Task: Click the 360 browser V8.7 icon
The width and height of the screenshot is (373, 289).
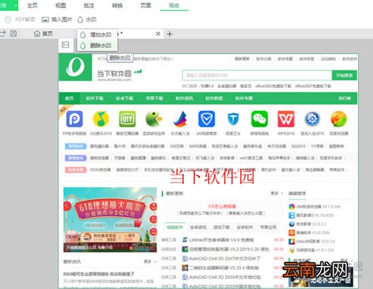Action: 292,206
